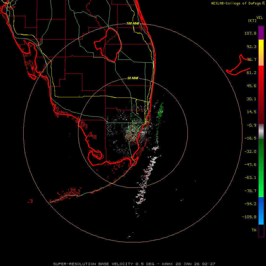Pick the blue segment of velocity color bar
266x266 pixels.
coord(261,211)
